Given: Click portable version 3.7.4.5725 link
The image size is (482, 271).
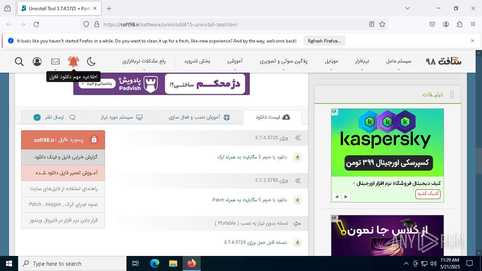Looking at the screenshot, I should (x=255, y=242).
